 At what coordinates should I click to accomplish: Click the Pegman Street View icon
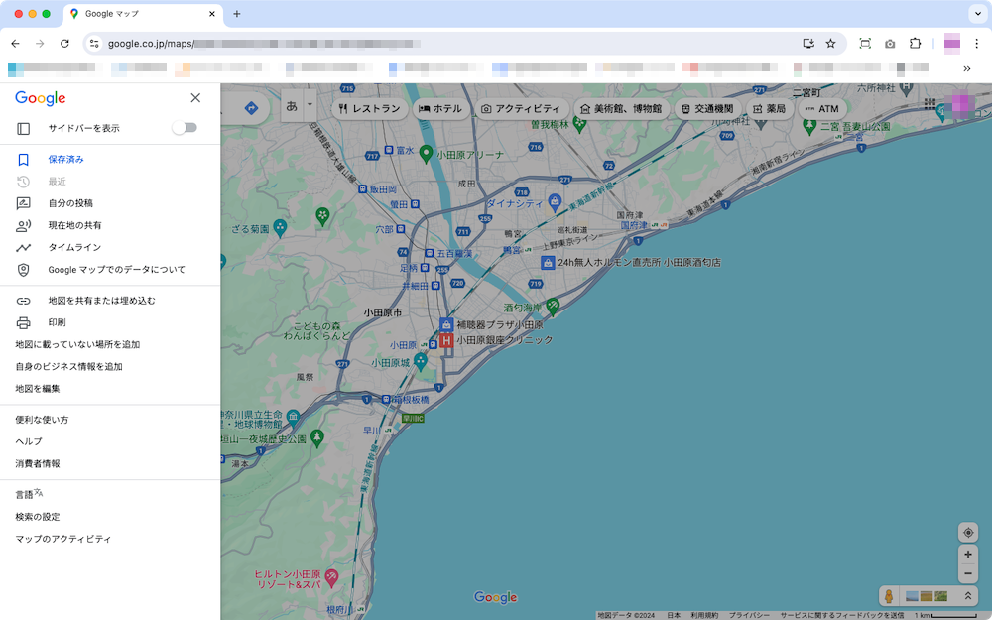click(x=889, y=596)
